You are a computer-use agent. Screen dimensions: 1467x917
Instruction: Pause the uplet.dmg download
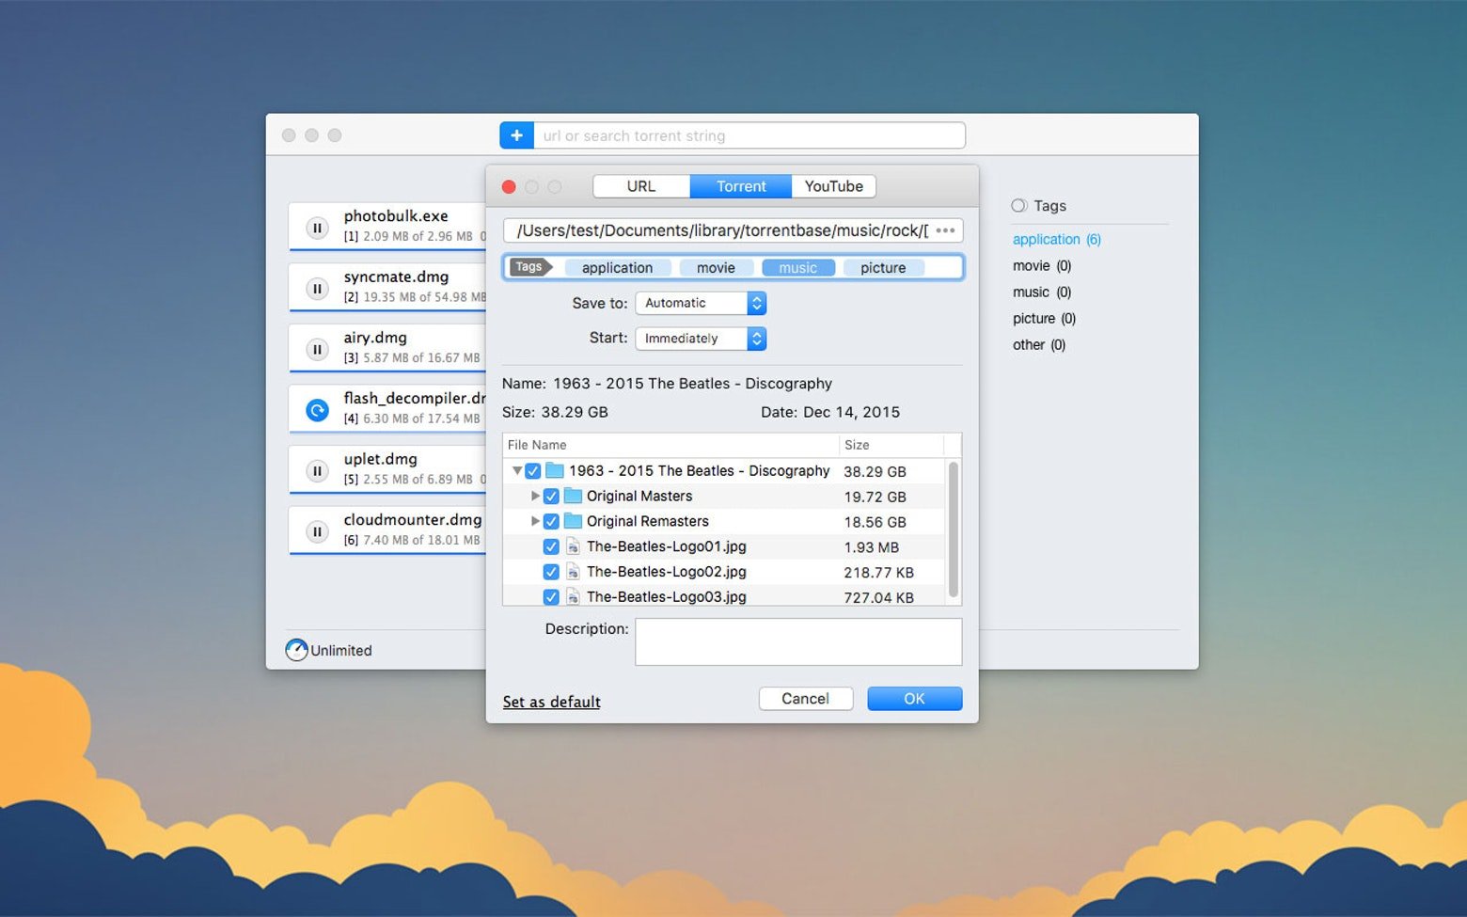tap(318, 471)
